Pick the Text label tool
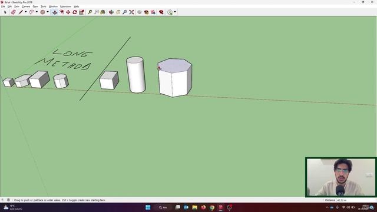Screen dimensions: 377x212 97,12
